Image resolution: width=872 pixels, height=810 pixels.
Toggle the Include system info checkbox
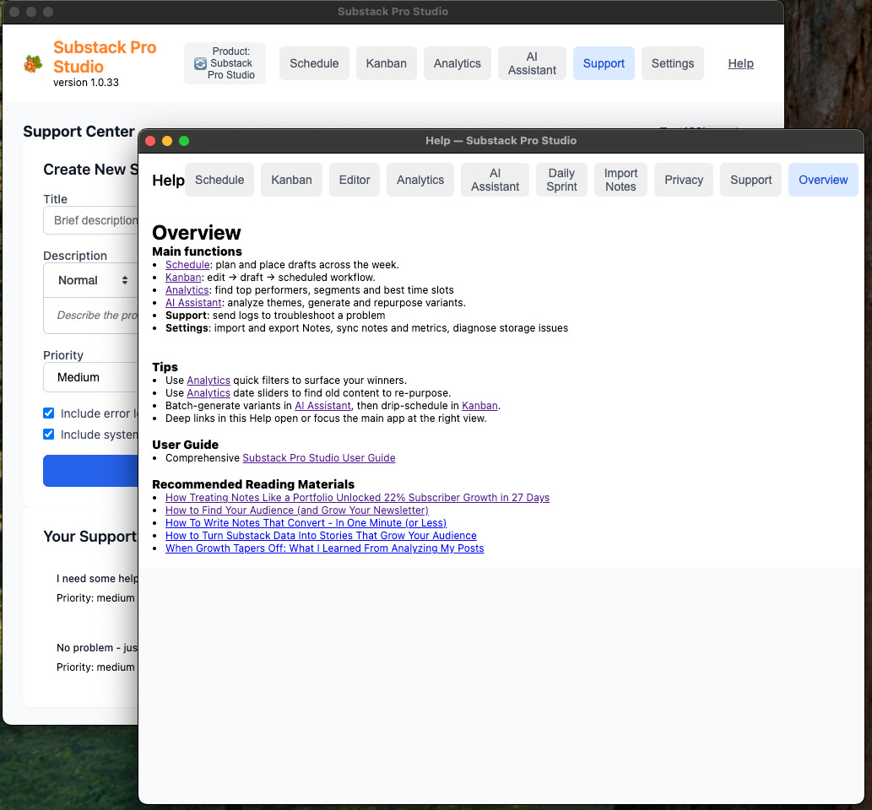[49, 435]
